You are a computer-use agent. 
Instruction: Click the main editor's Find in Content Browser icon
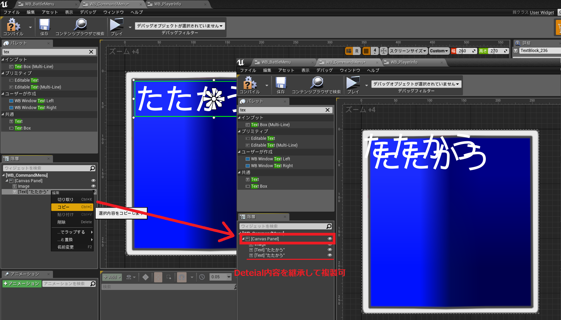pyautogui.click(x=80, y=25)
